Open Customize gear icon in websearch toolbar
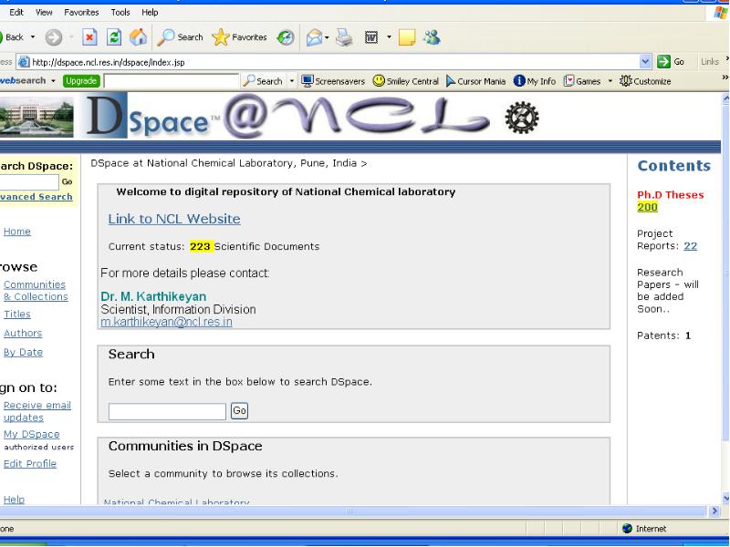The width and height of the screenshot is (730, 547). [x=625, y=81]
